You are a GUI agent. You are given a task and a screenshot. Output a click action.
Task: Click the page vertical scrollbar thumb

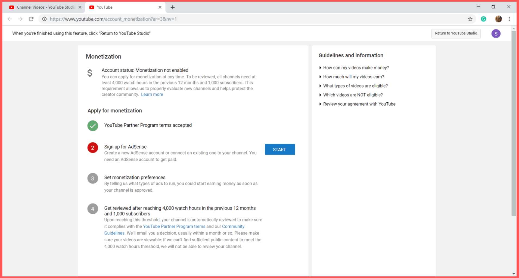point(514,124)
